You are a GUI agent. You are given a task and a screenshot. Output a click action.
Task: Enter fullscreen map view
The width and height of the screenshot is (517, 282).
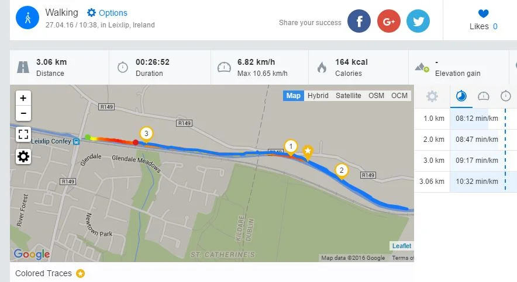pyautogui.click(x=23, y=134)
